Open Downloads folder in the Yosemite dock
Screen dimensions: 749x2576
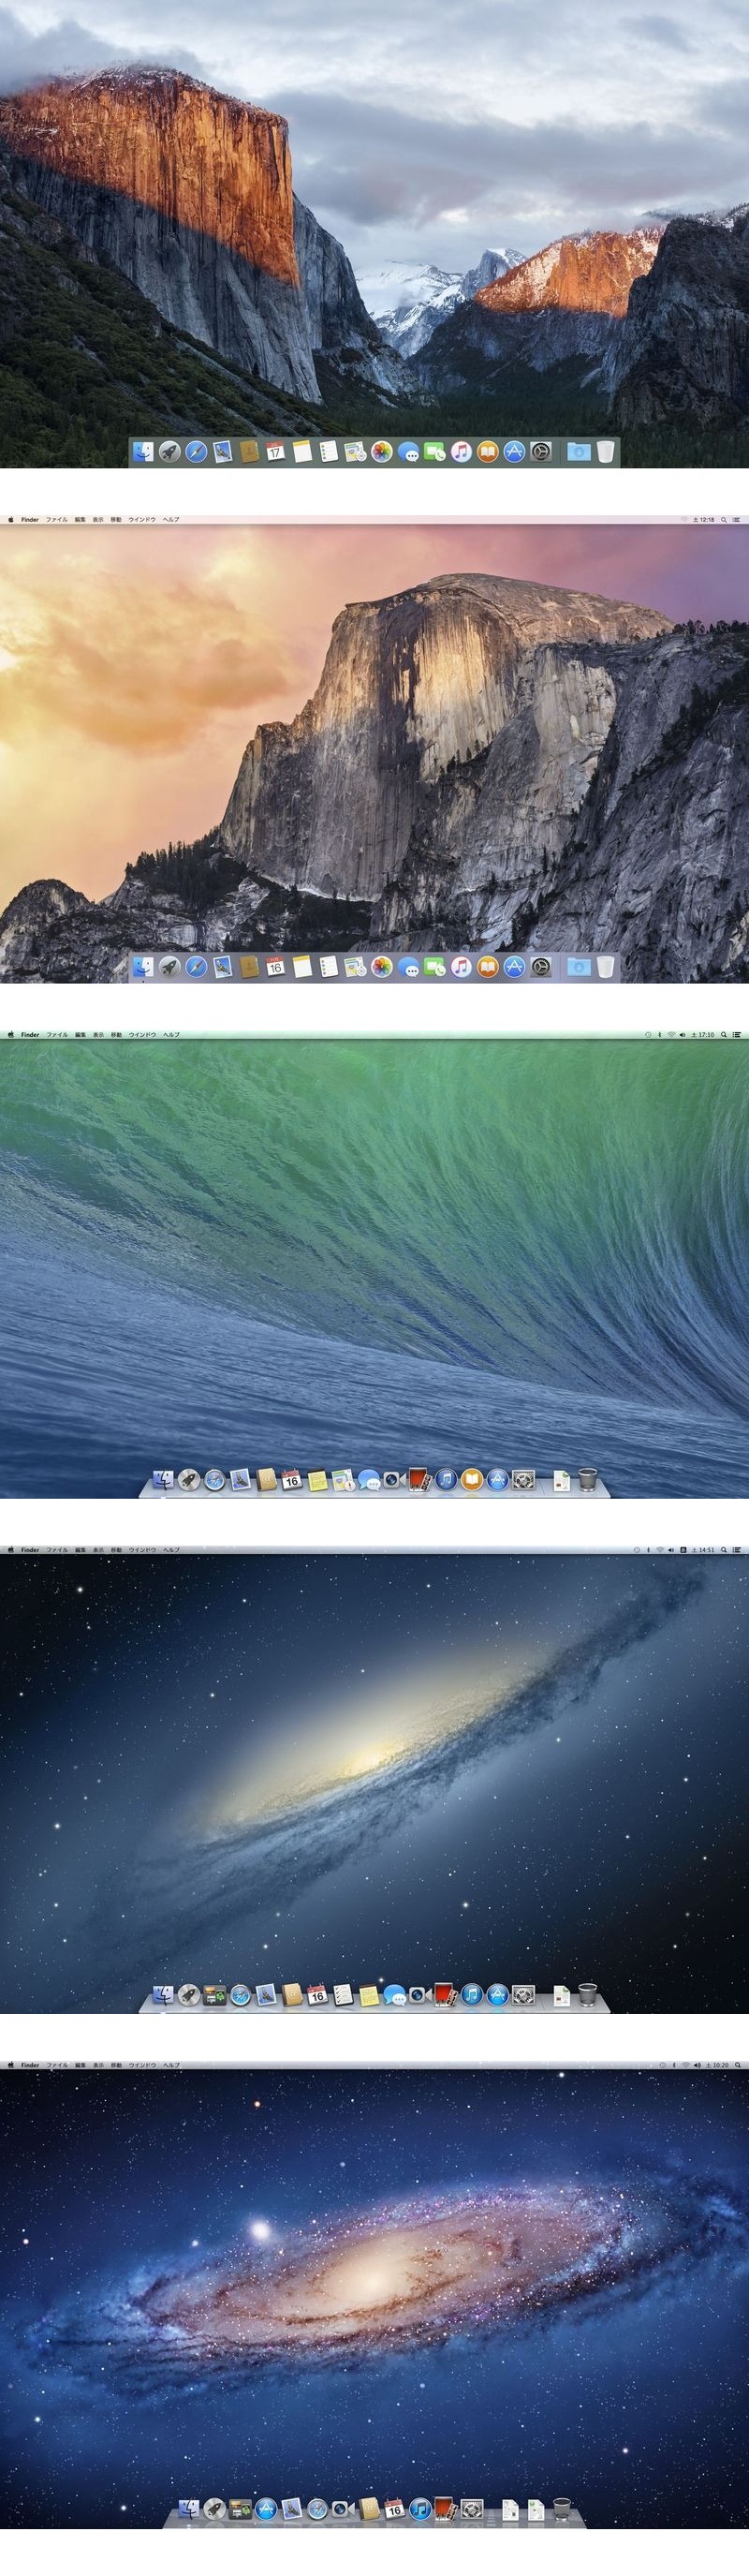[577, 967]
